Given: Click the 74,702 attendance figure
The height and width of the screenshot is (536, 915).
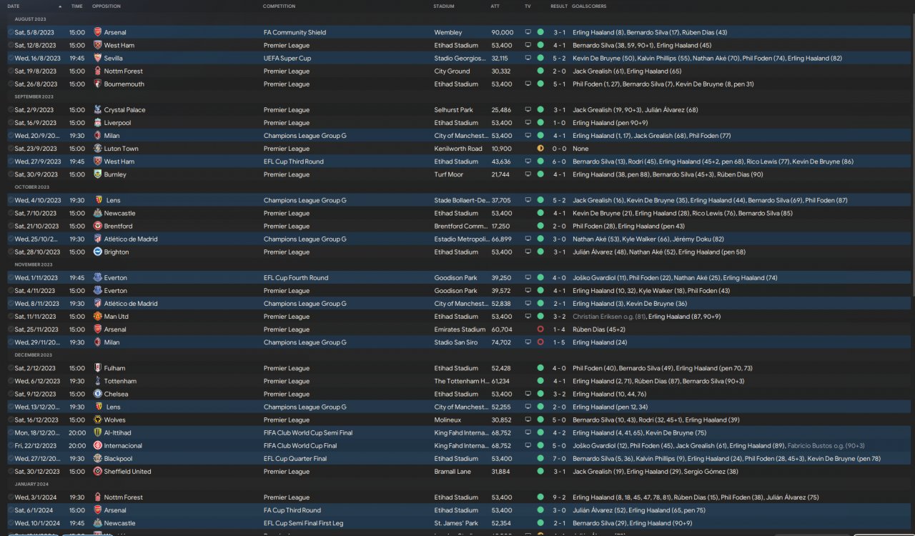Looking at the screenshot, I should (502, 342).
